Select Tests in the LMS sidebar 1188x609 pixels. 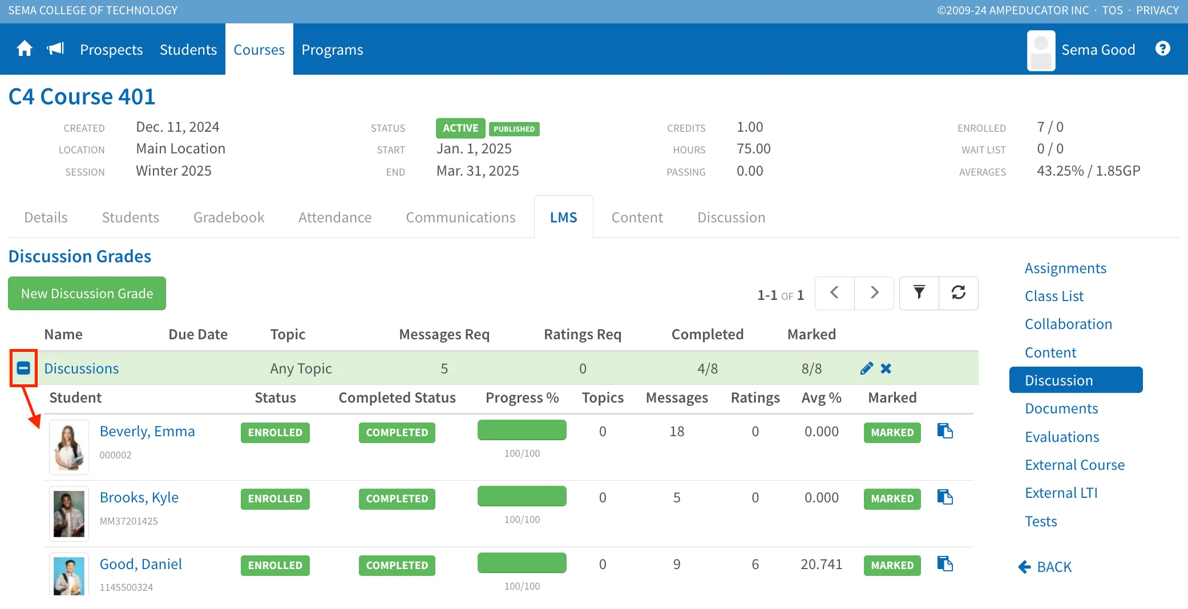(1041, 521)
